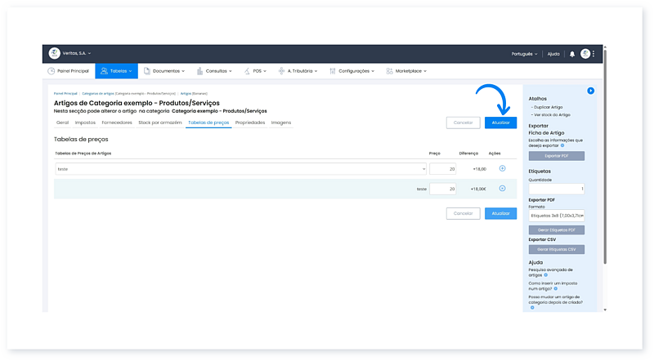Open the A. Tributária menu
Image resolution: width=654 pixels, height=361 pixels.
pyautogui.click(x=298, y=71)
